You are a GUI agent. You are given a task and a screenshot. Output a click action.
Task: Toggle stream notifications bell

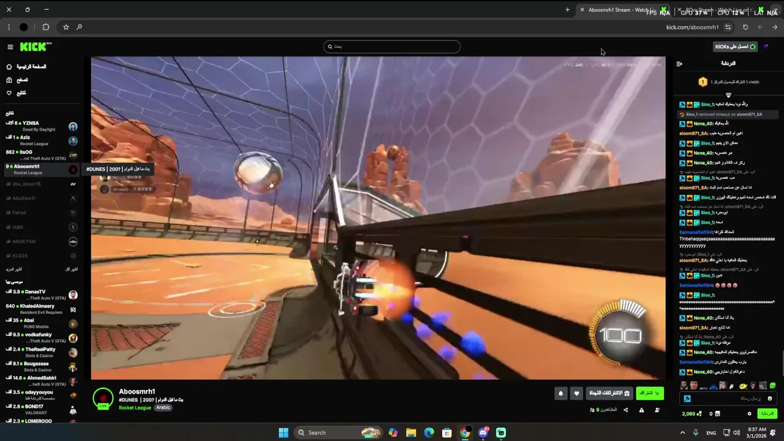click(x=560, y=394)
